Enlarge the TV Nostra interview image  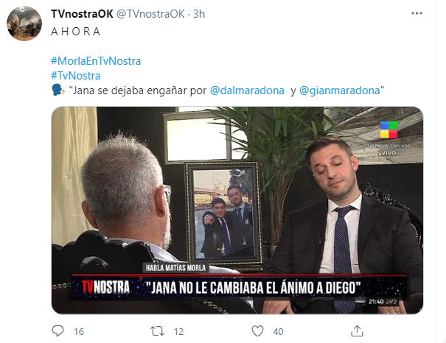[x=237, y=211]
